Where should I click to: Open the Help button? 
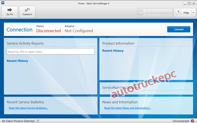[183, 13]
